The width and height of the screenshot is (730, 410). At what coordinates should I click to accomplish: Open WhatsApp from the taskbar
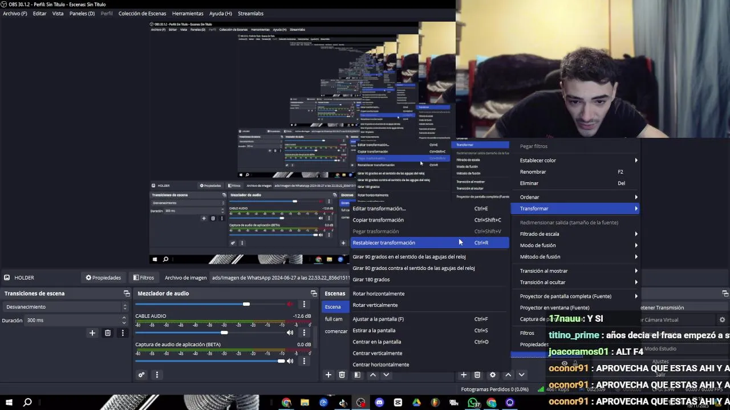(x=473, y=403)
